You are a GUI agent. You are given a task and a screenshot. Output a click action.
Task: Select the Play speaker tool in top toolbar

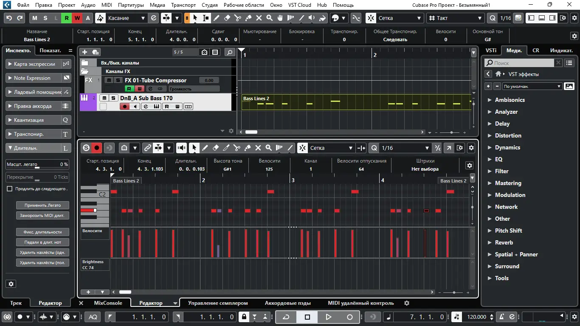tap(312, 18)
